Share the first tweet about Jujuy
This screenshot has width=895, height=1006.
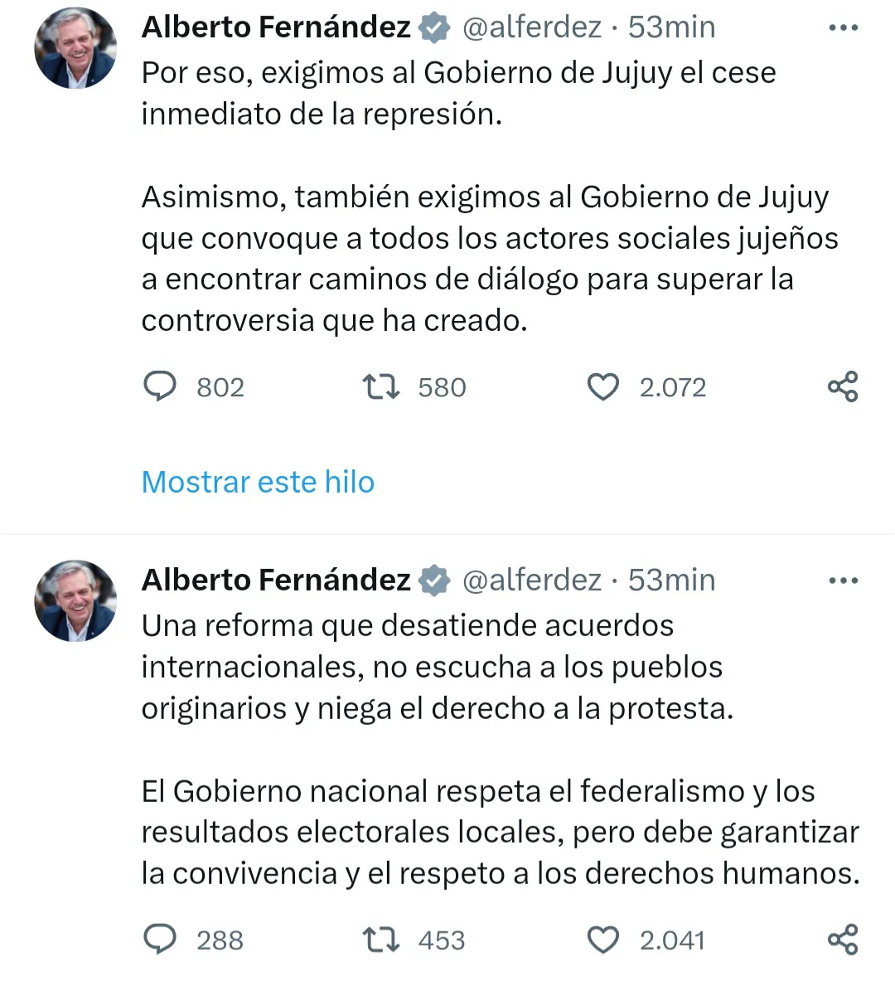tap(843, 386)
